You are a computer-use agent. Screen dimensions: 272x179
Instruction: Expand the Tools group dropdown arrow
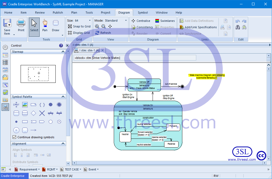click(x=63, y=35)
